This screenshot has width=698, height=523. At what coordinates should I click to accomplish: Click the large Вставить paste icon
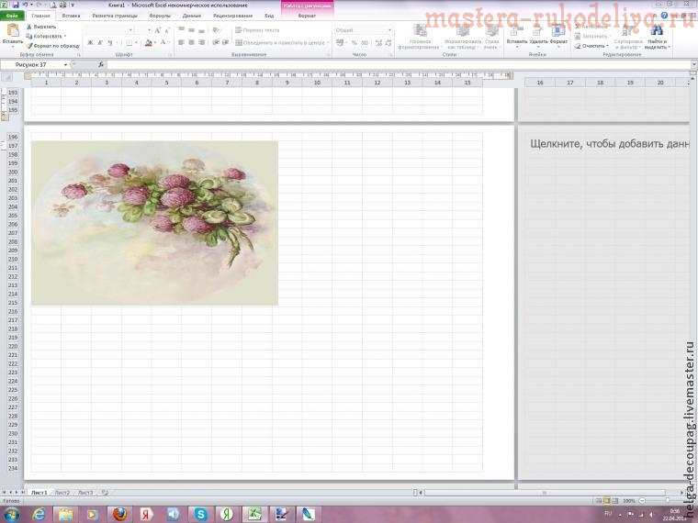click(x=13, y=31)
